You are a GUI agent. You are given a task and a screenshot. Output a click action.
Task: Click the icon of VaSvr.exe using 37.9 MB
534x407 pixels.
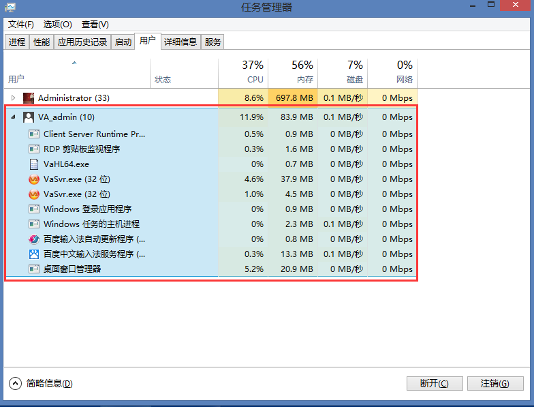coord(34,179)
